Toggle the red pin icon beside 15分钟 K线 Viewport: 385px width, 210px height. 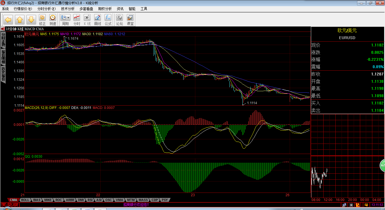coord(3,29)
